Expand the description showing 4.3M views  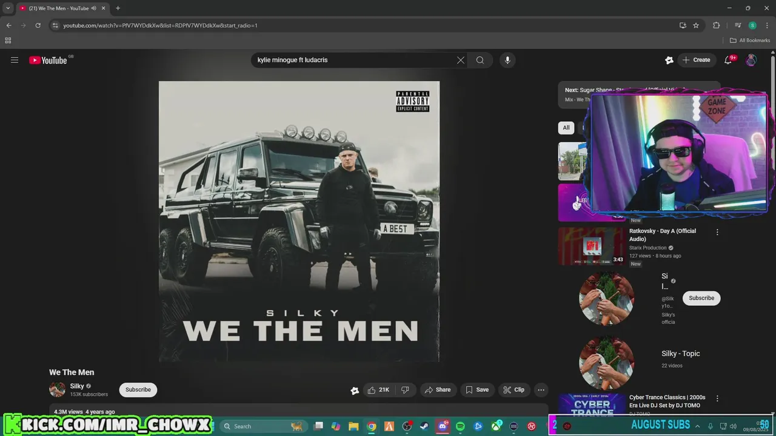pyautogui.click(x=299, y=411)
